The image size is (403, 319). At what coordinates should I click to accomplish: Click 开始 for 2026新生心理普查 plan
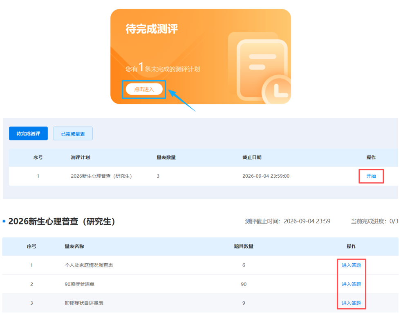(371, 176)
